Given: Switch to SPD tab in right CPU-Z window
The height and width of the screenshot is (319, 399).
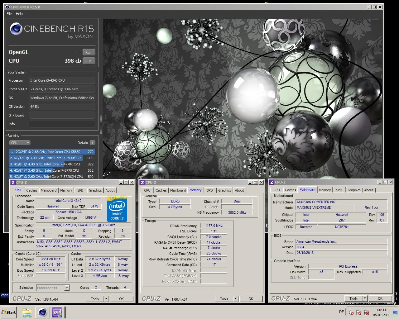Looking at the screenshot, I should pyautogui.click(x=339, y=190).
